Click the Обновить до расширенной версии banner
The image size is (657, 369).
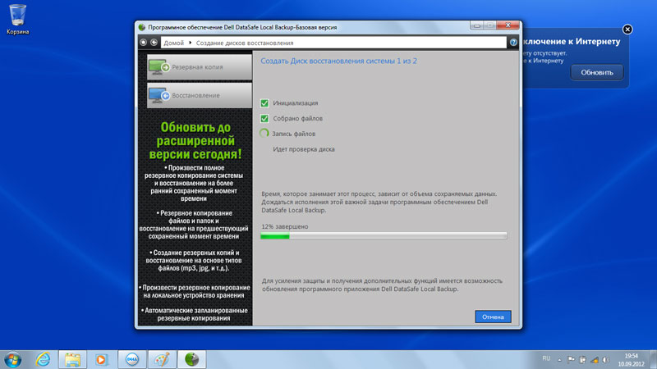[x=195, y=140]
